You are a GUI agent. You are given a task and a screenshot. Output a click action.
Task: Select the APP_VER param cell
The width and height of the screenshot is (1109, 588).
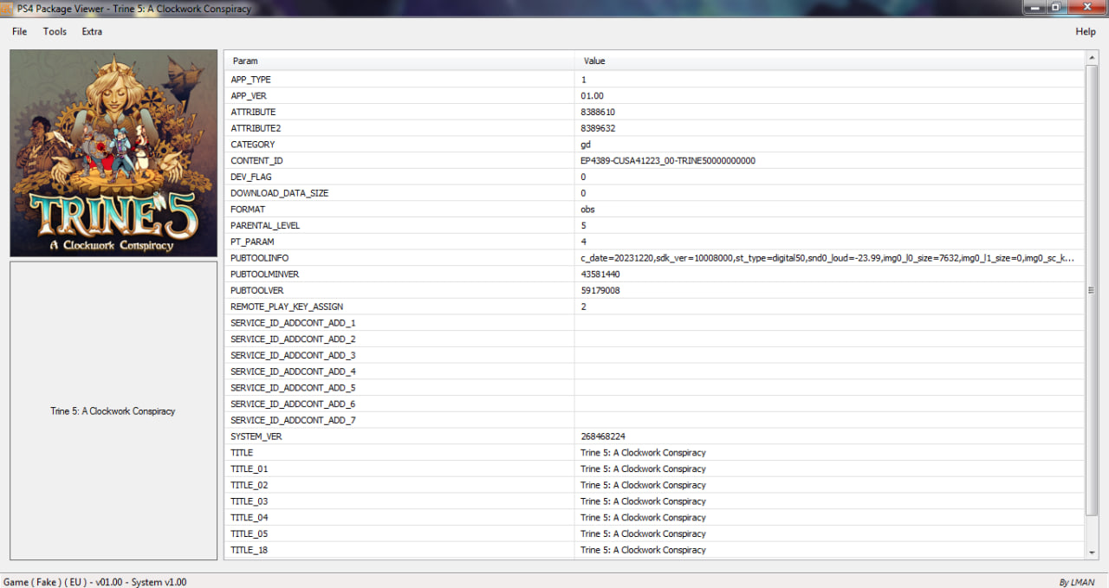point(399,96)
